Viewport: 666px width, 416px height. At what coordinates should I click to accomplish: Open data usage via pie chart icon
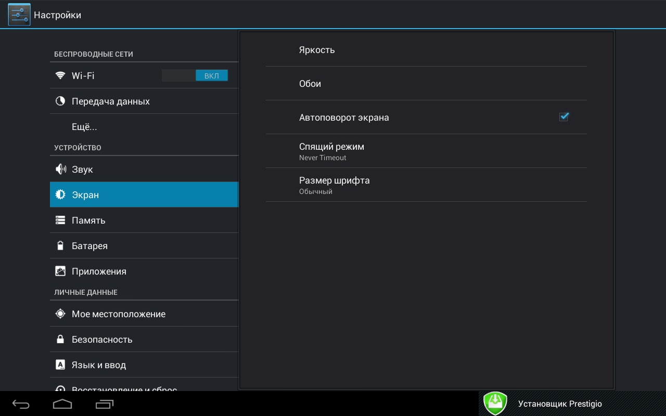[x=60, y=101]
